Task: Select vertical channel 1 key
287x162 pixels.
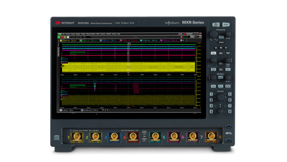Action: pos(211,94)
